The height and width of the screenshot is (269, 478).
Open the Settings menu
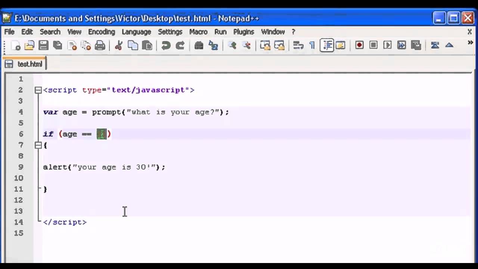(x=170, y=32)
